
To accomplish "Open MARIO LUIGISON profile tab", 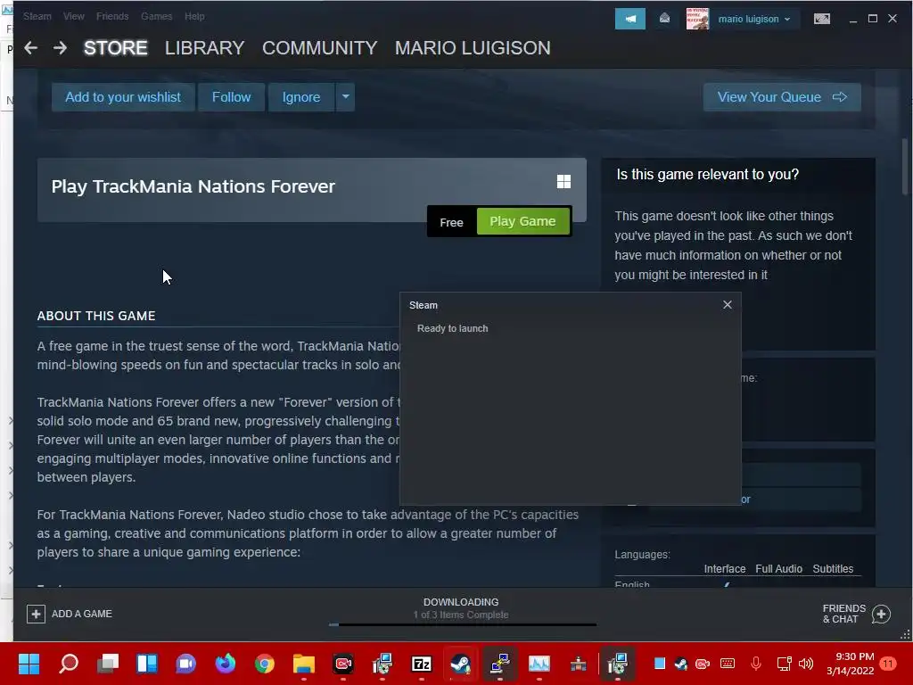I will [473, 48].
